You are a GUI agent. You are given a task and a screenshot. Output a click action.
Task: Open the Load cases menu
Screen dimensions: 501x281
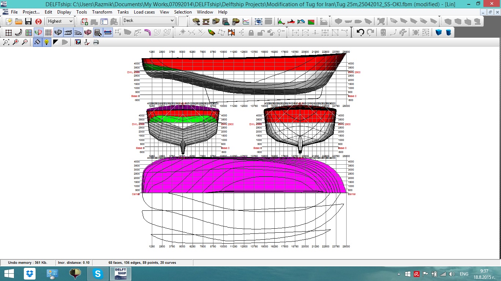click(x=144, y=12)
